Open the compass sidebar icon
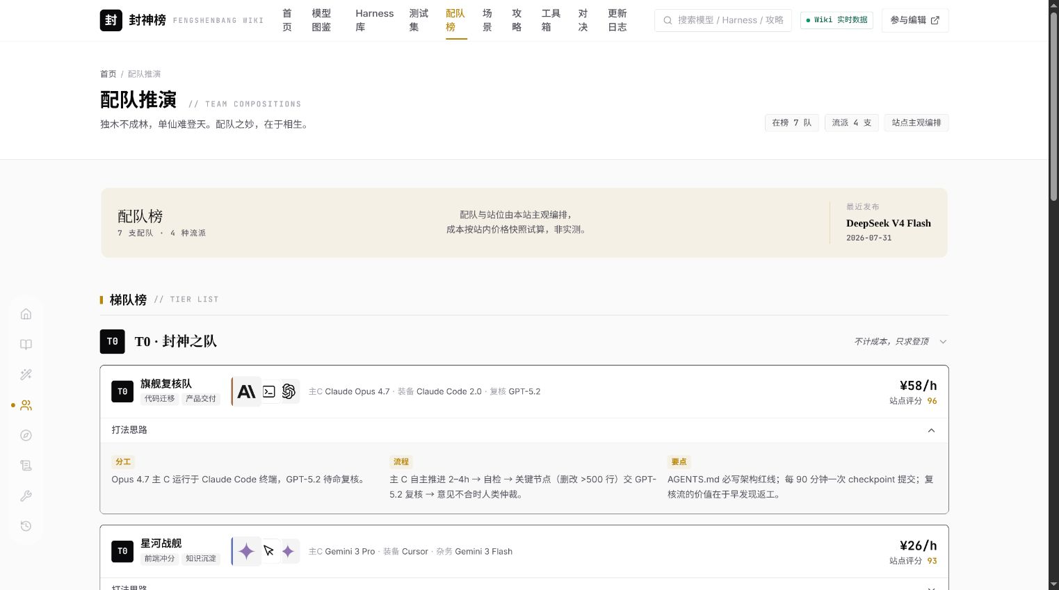 coord(26,435)
